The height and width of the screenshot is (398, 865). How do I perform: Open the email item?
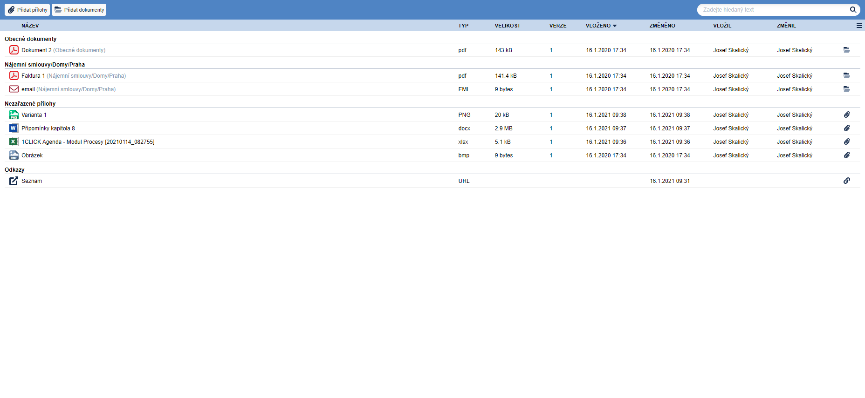[x=28, y=89]
